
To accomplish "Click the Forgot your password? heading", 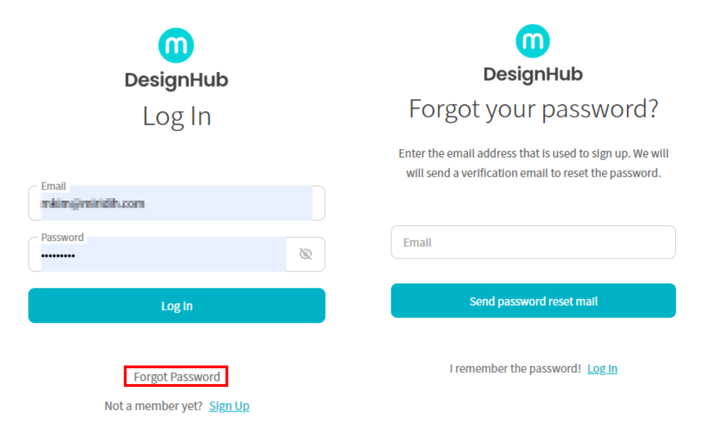I will (533, 109).
